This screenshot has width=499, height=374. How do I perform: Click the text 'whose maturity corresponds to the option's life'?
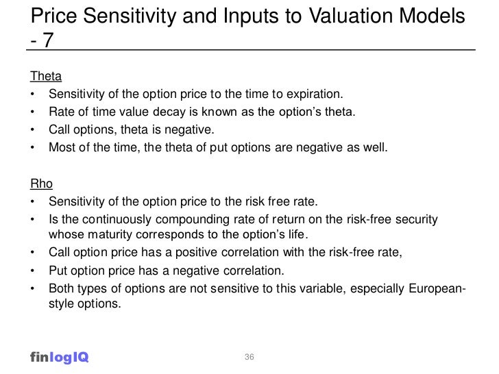(178, 234)
